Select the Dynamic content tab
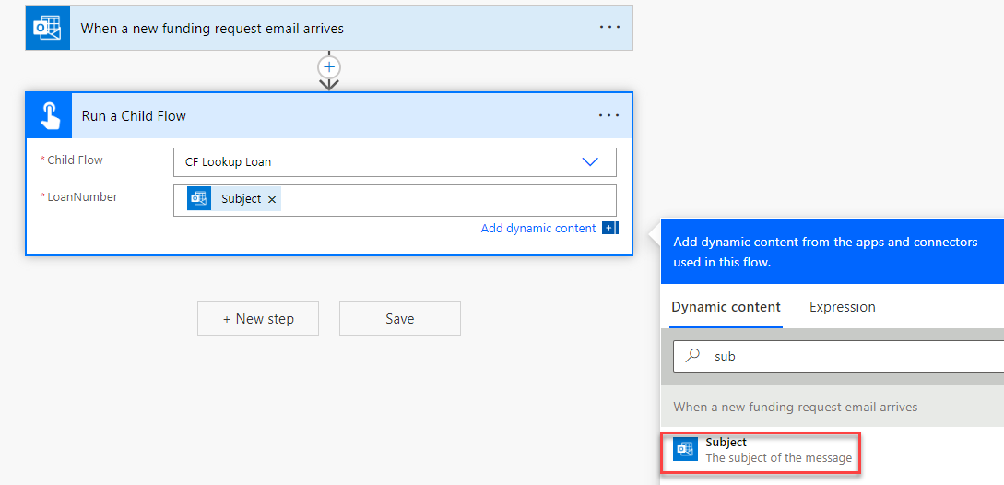 726,307
